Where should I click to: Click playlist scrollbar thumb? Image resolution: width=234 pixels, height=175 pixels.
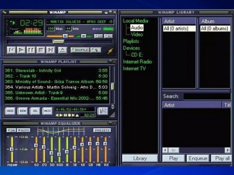(113, 86)
